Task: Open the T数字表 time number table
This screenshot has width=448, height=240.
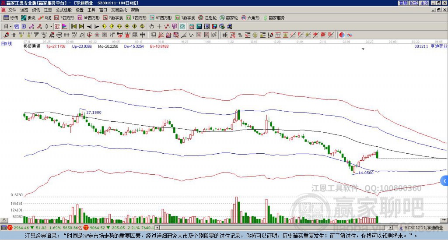Action: [185, 18]
